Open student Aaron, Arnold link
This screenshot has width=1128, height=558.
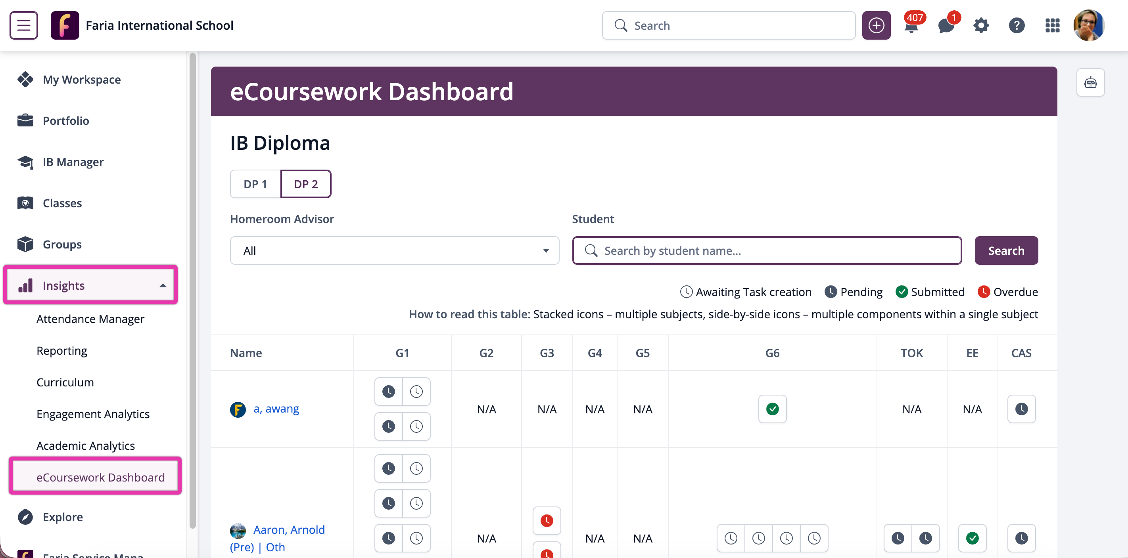pos(289,529)
